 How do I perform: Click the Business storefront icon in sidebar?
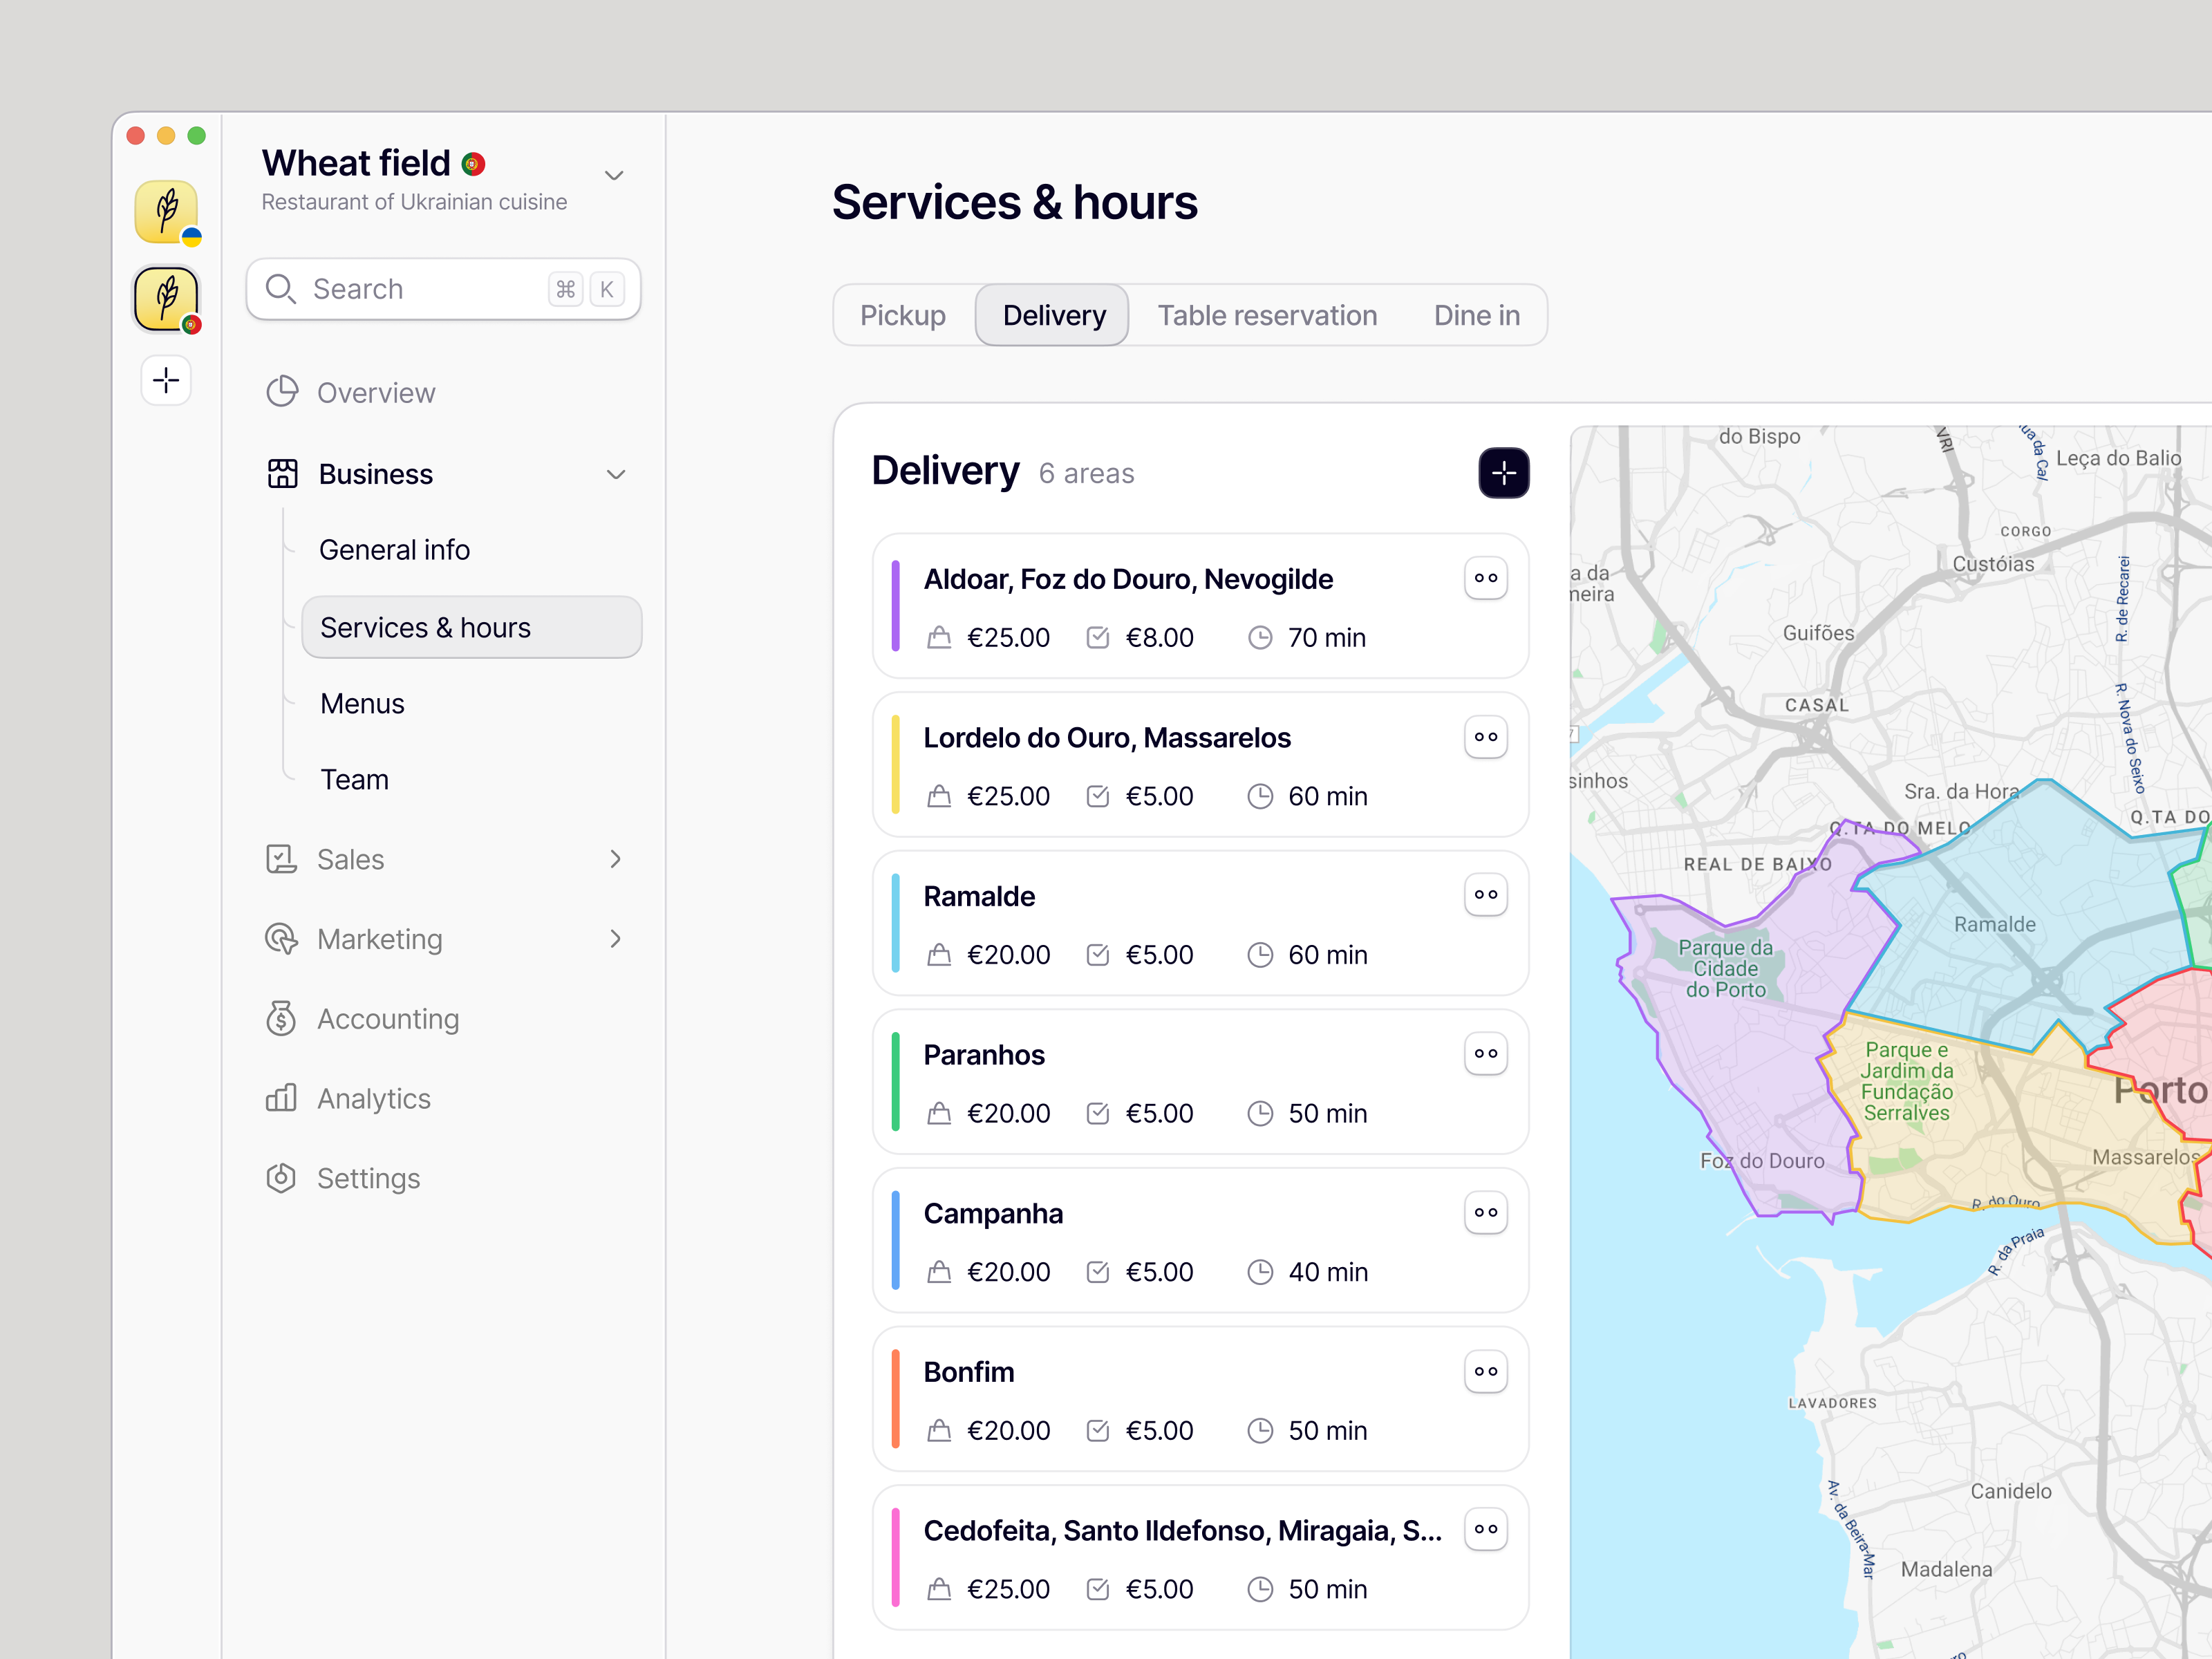coord(283,473)
